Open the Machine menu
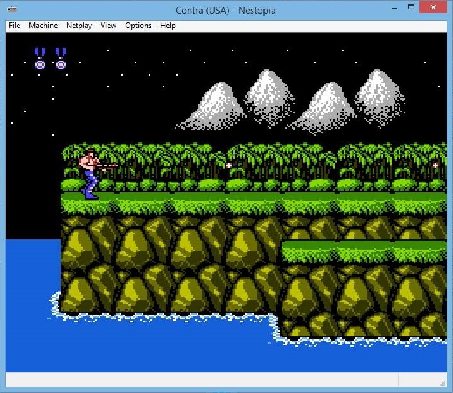Image resolution: width=453 pixels, height=393 pixels. 43,26
